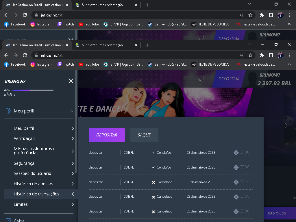The image size is (296, 222).
Task: Advance the banner with the right arrow
Action: (x=286, y=125)
